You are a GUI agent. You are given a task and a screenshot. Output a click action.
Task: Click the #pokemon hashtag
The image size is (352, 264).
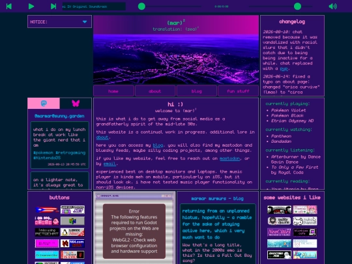[x=43, y=153]
